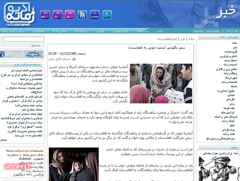Open دگرباش sidebar link
240x181 pixels.
(230, 99)
